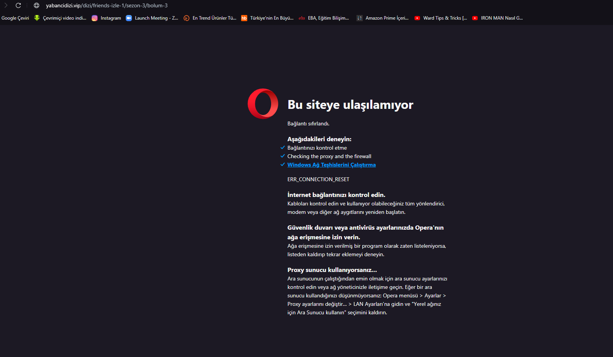Click the Zoom Launch Meeting bookmark icon

tap(129, 18)
